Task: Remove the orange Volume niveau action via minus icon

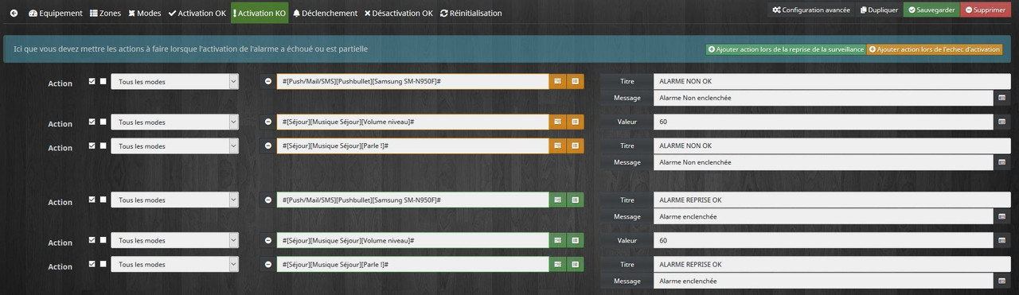Action: point(267,122)
